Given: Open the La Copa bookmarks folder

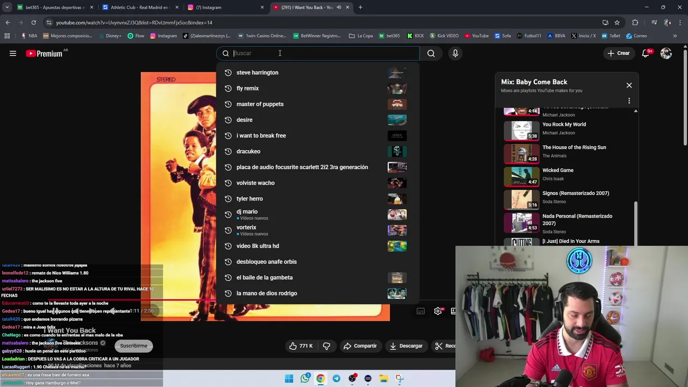Looking at the screenshot, I should point(361,36).
